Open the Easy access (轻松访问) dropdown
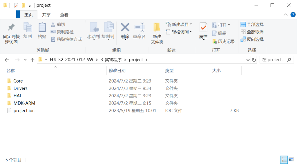This screenshot has width=297, height=164. click(179, 32)
